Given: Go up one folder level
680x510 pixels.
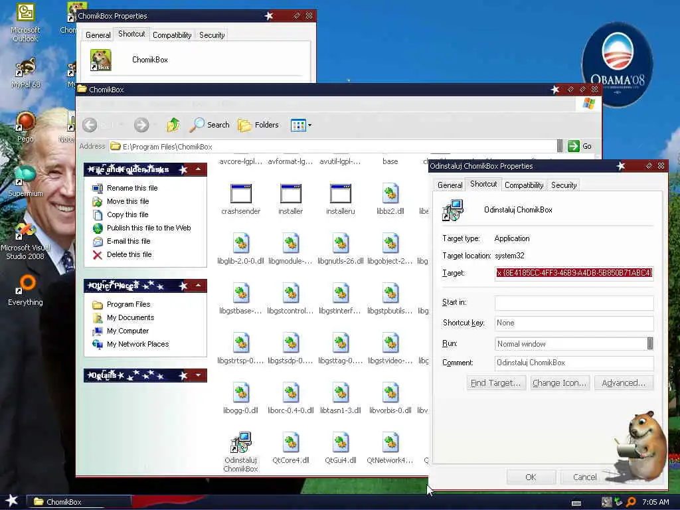Looking at the screenshot, I should tap(173, 125).
